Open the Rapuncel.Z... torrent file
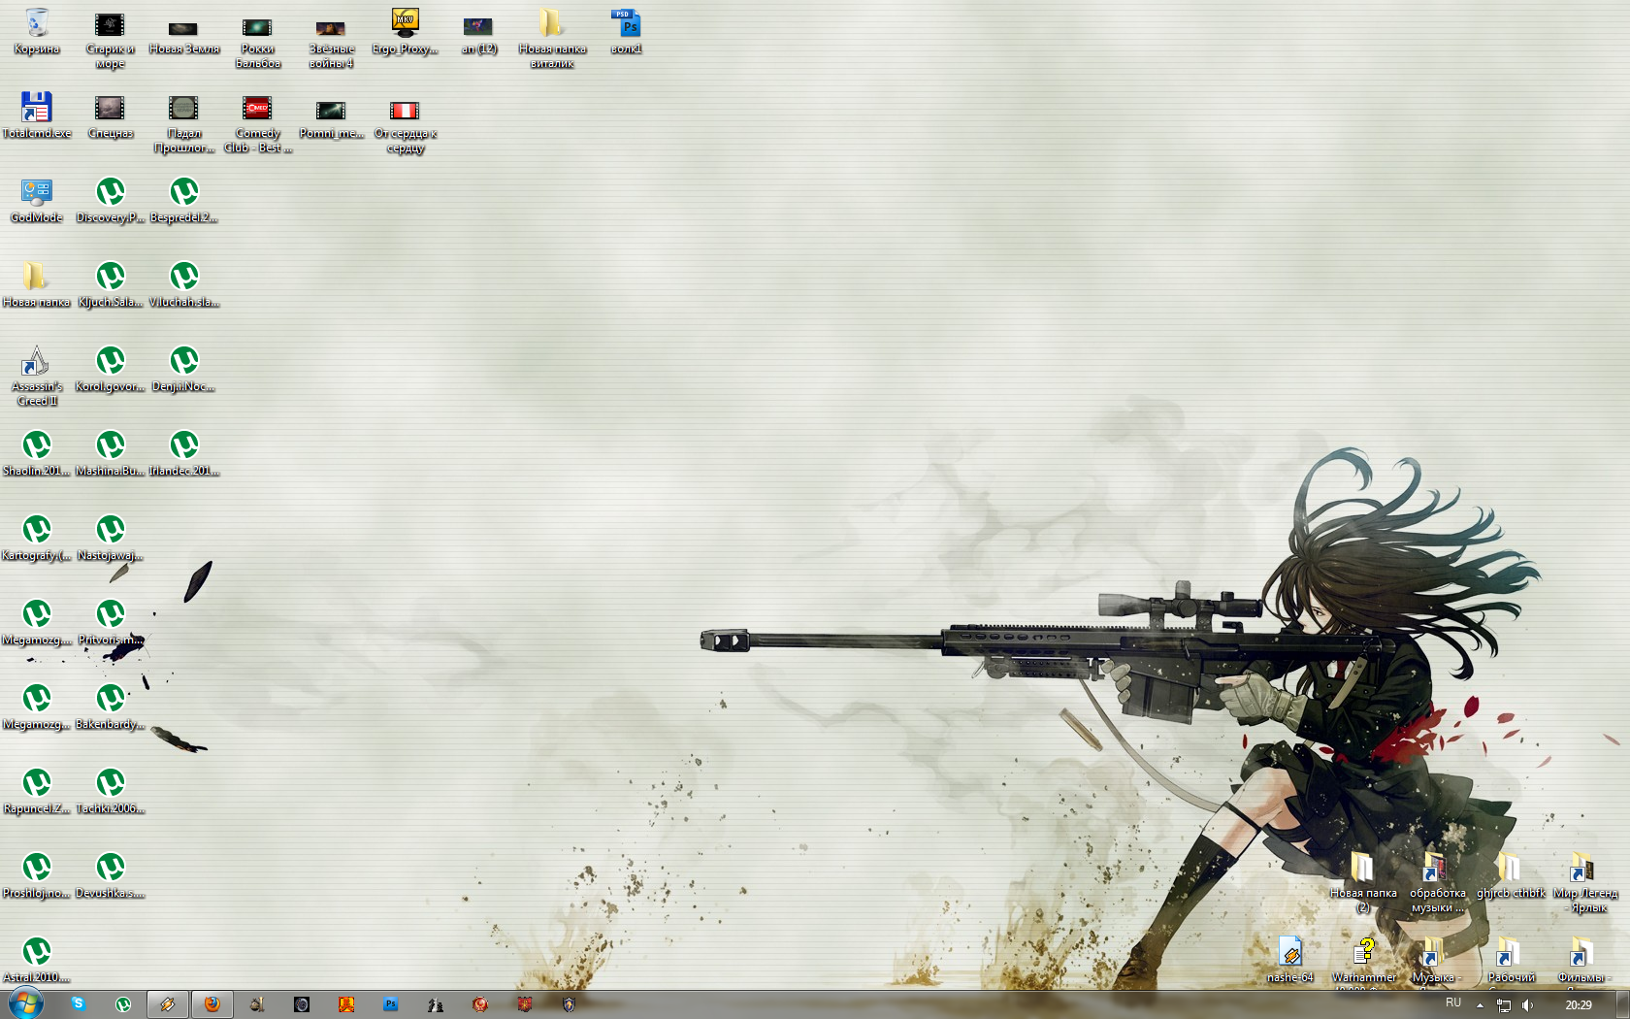Image resolution: width=1630 pixels, height=1019 pixels. 37,791
